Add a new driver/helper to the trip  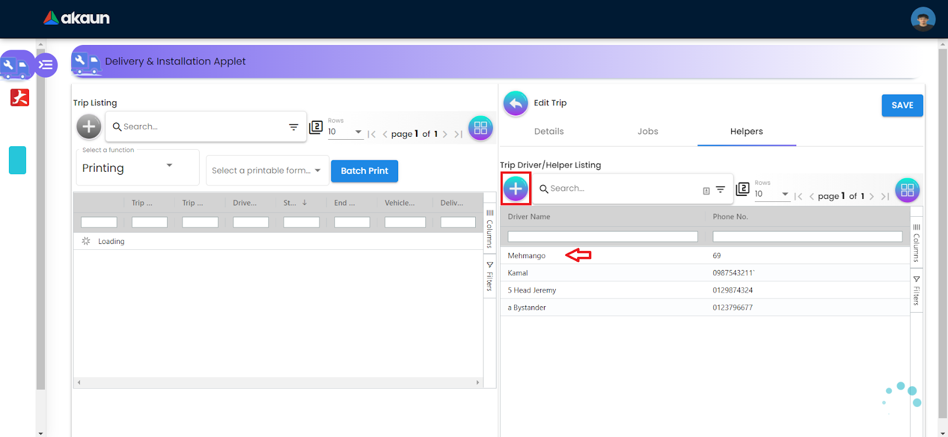(515, 188)
